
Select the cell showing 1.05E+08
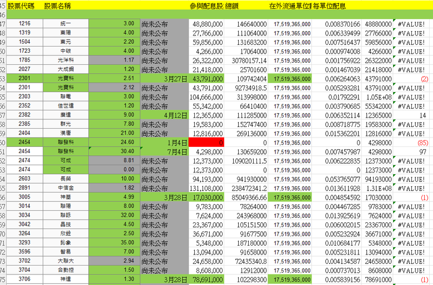click(x=377, y=97)
